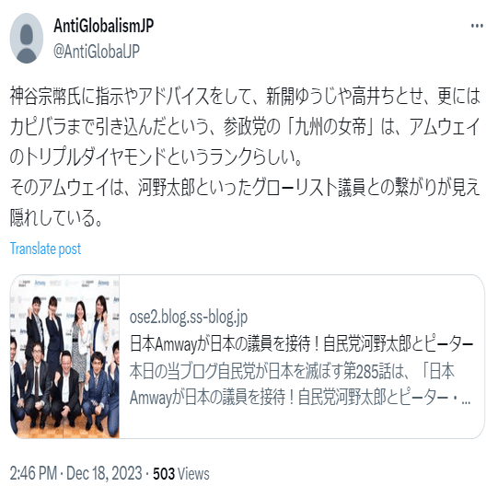The height and width of the screenshot is (498, 498).
Task: Click tweet line starting カピバラまで引き込んだ
Action: (245, 126)
